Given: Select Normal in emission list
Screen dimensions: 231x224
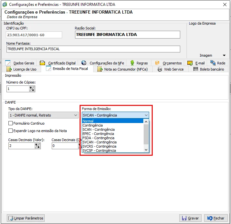Looking at the screenshot, I should 113,121.
